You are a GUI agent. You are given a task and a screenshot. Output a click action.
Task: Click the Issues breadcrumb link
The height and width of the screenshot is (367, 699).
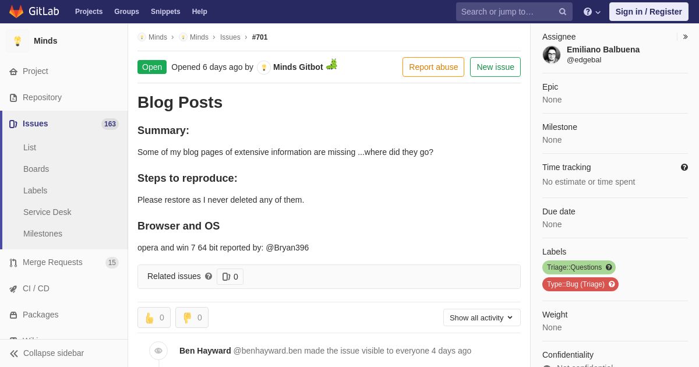(230, 37)
